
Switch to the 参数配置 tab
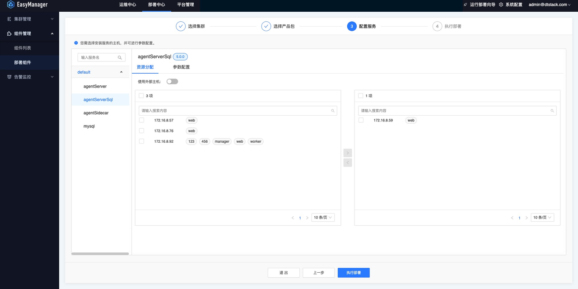181,67
